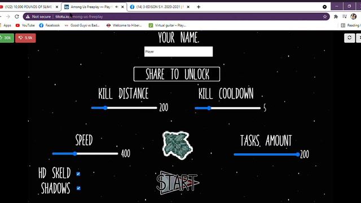Reload the page in the browser toolbar
Screen dimensions: 361x203
(x=17, y=16)
